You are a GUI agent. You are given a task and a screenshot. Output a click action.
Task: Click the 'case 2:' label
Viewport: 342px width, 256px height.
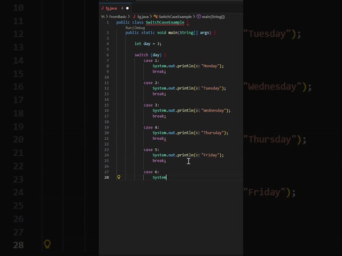point(151,83)
